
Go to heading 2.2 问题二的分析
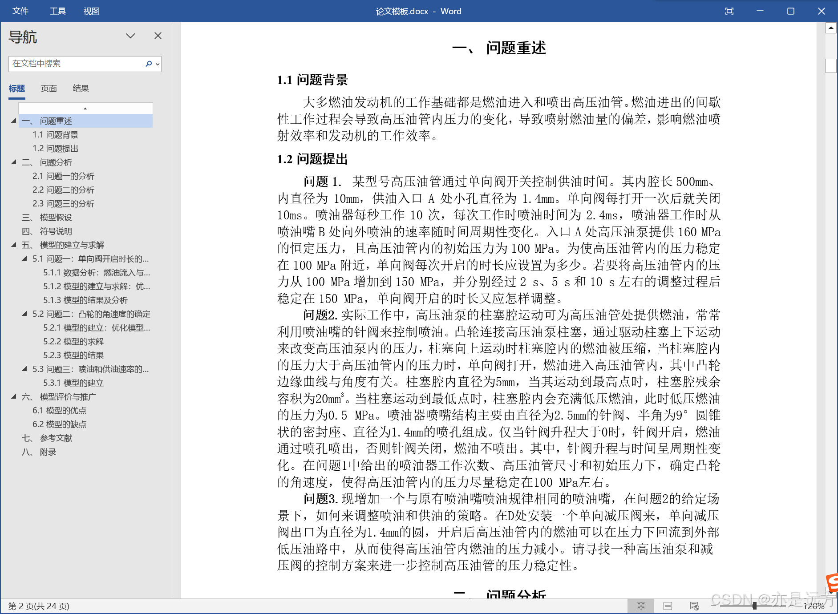click(x=63, y=190)
